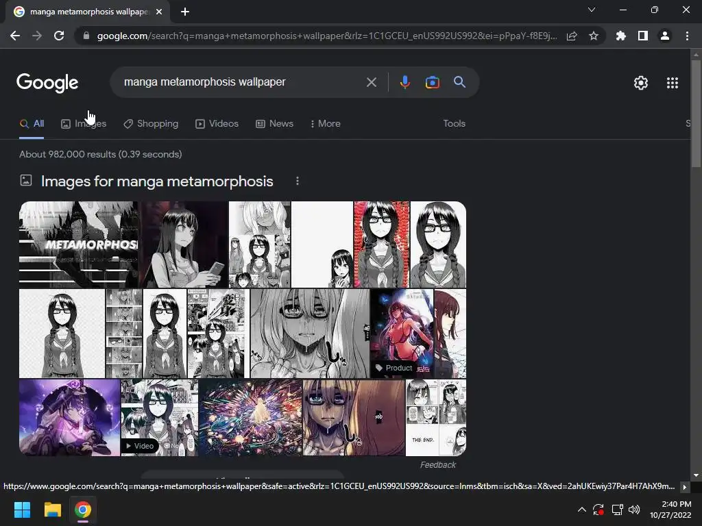
Task: Switch to the Shopping tab
Action: (151, 123)
